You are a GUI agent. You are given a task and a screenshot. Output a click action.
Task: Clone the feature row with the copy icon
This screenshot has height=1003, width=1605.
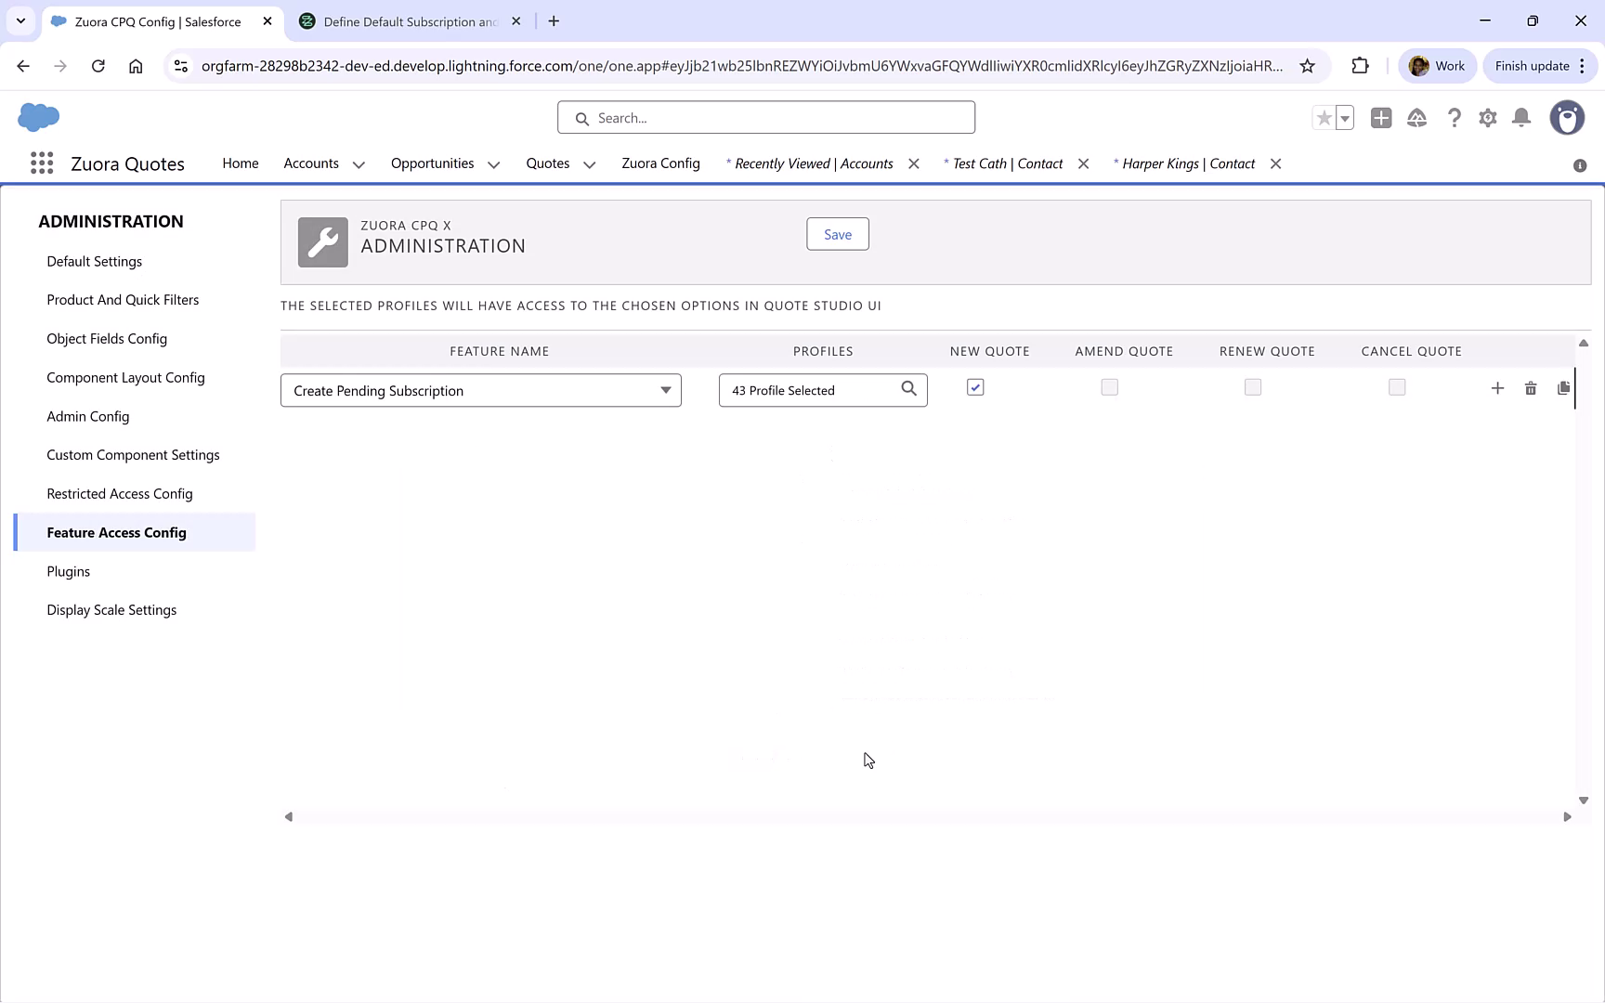(x=1564, y=388)
